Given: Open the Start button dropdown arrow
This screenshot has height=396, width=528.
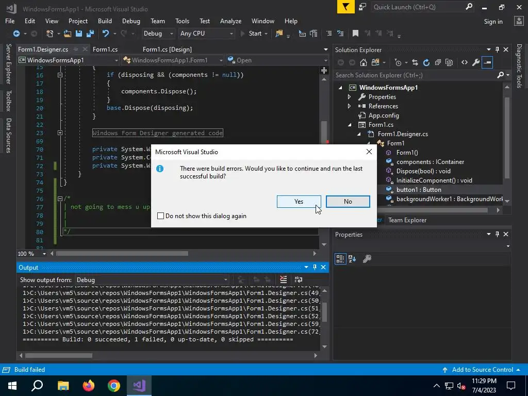Looking at the screenshot, I should (x=266, y=34).
